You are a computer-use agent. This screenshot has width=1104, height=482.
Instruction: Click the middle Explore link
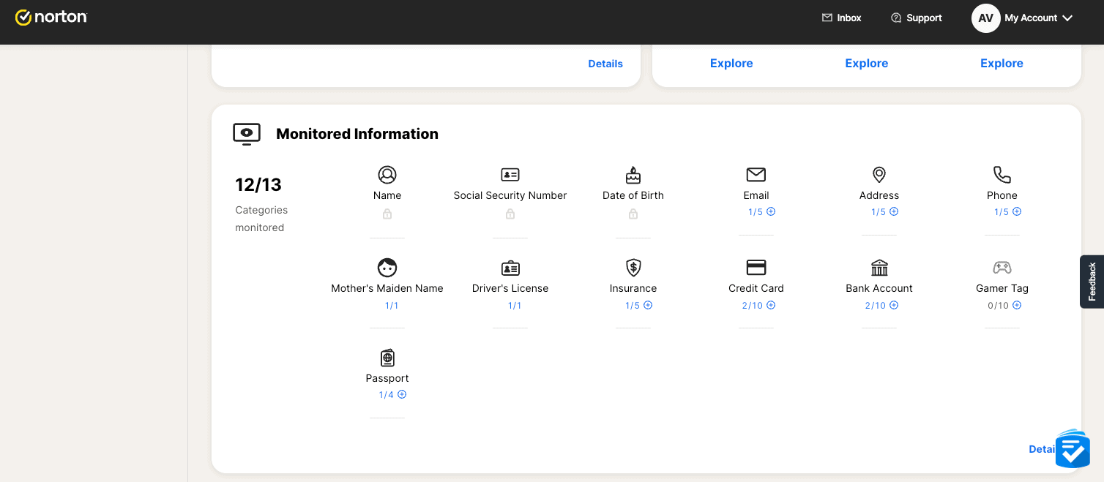point(867,64)
